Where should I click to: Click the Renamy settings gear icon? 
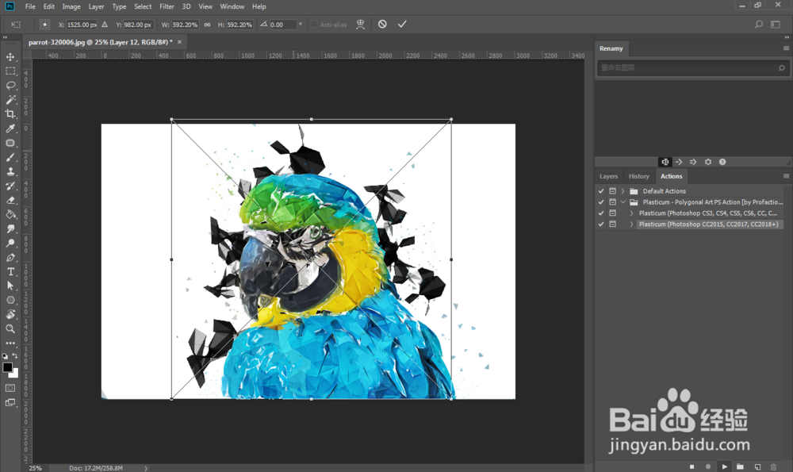tap(708, 162)
